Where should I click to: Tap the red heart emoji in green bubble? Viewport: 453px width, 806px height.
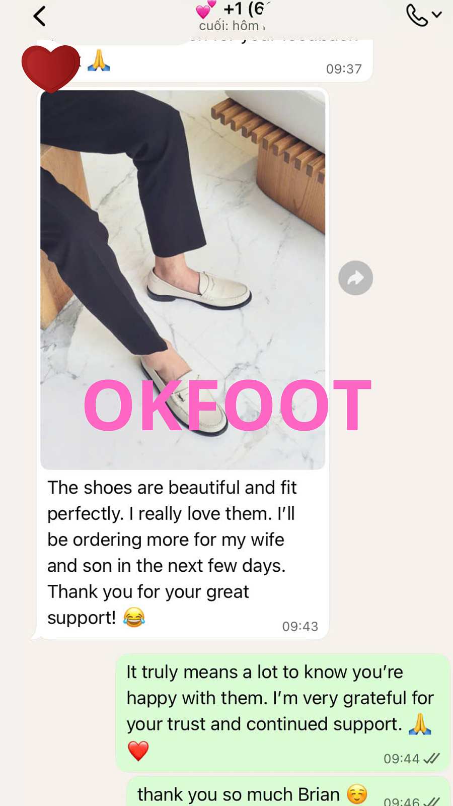138,751
